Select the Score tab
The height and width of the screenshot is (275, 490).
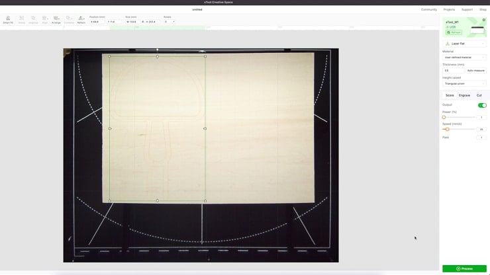(x=450, y=95)
